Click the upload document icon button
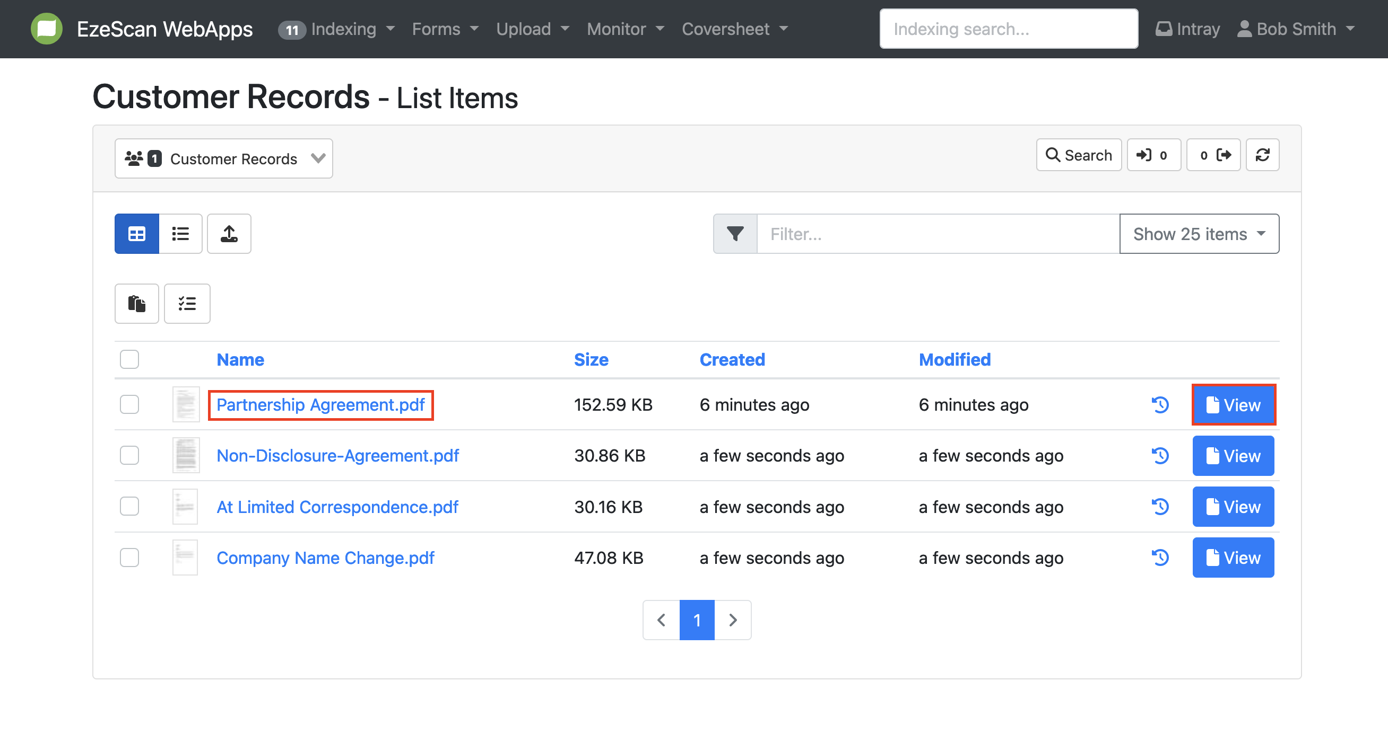The width and height of the screenshot is (1388, 743). (229, 234)
